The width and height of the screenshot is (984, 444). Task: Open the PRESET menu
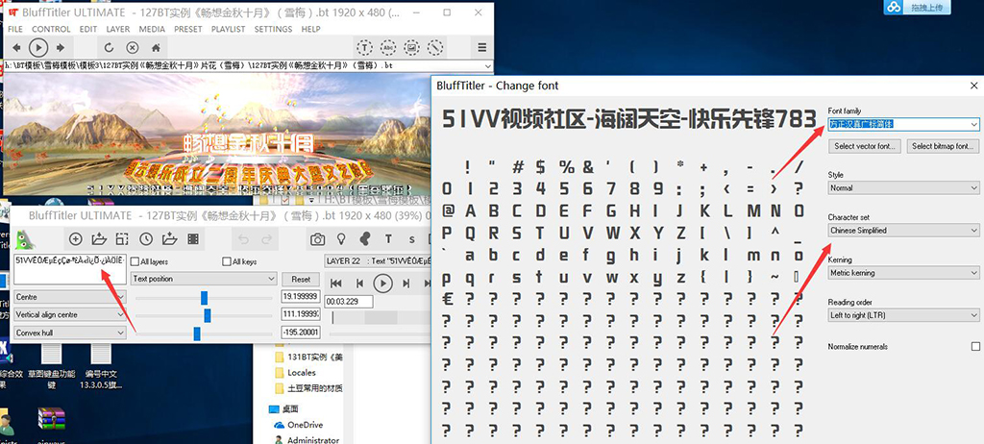[188, 29]
